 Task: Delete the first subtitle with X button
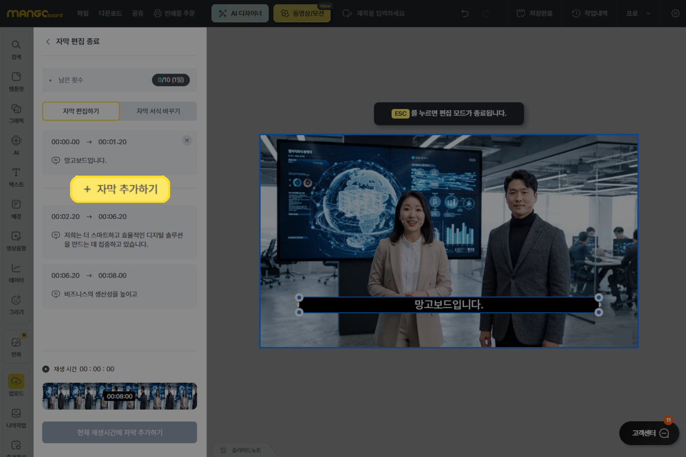click(187, 140)
